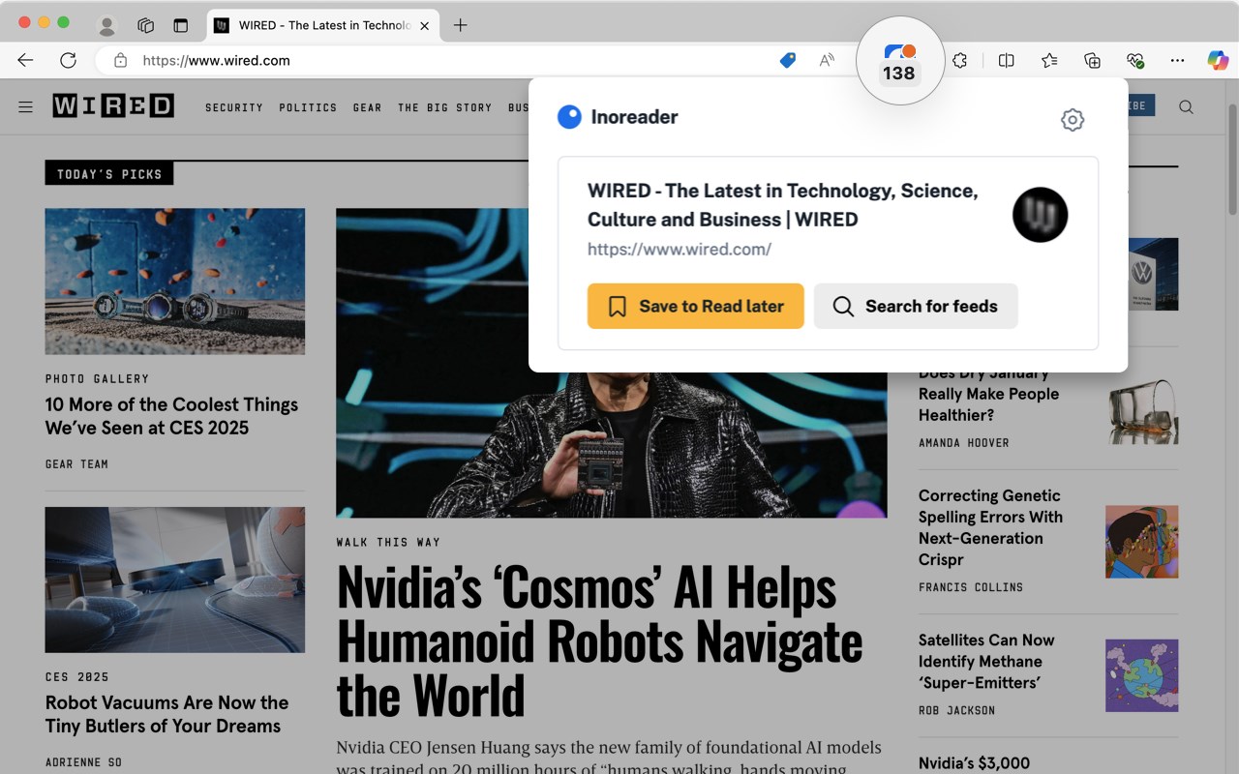Open the Settings and more ellipsis menu
This screenshot has width=1239, height=774.
click(x=1177, y=60)
